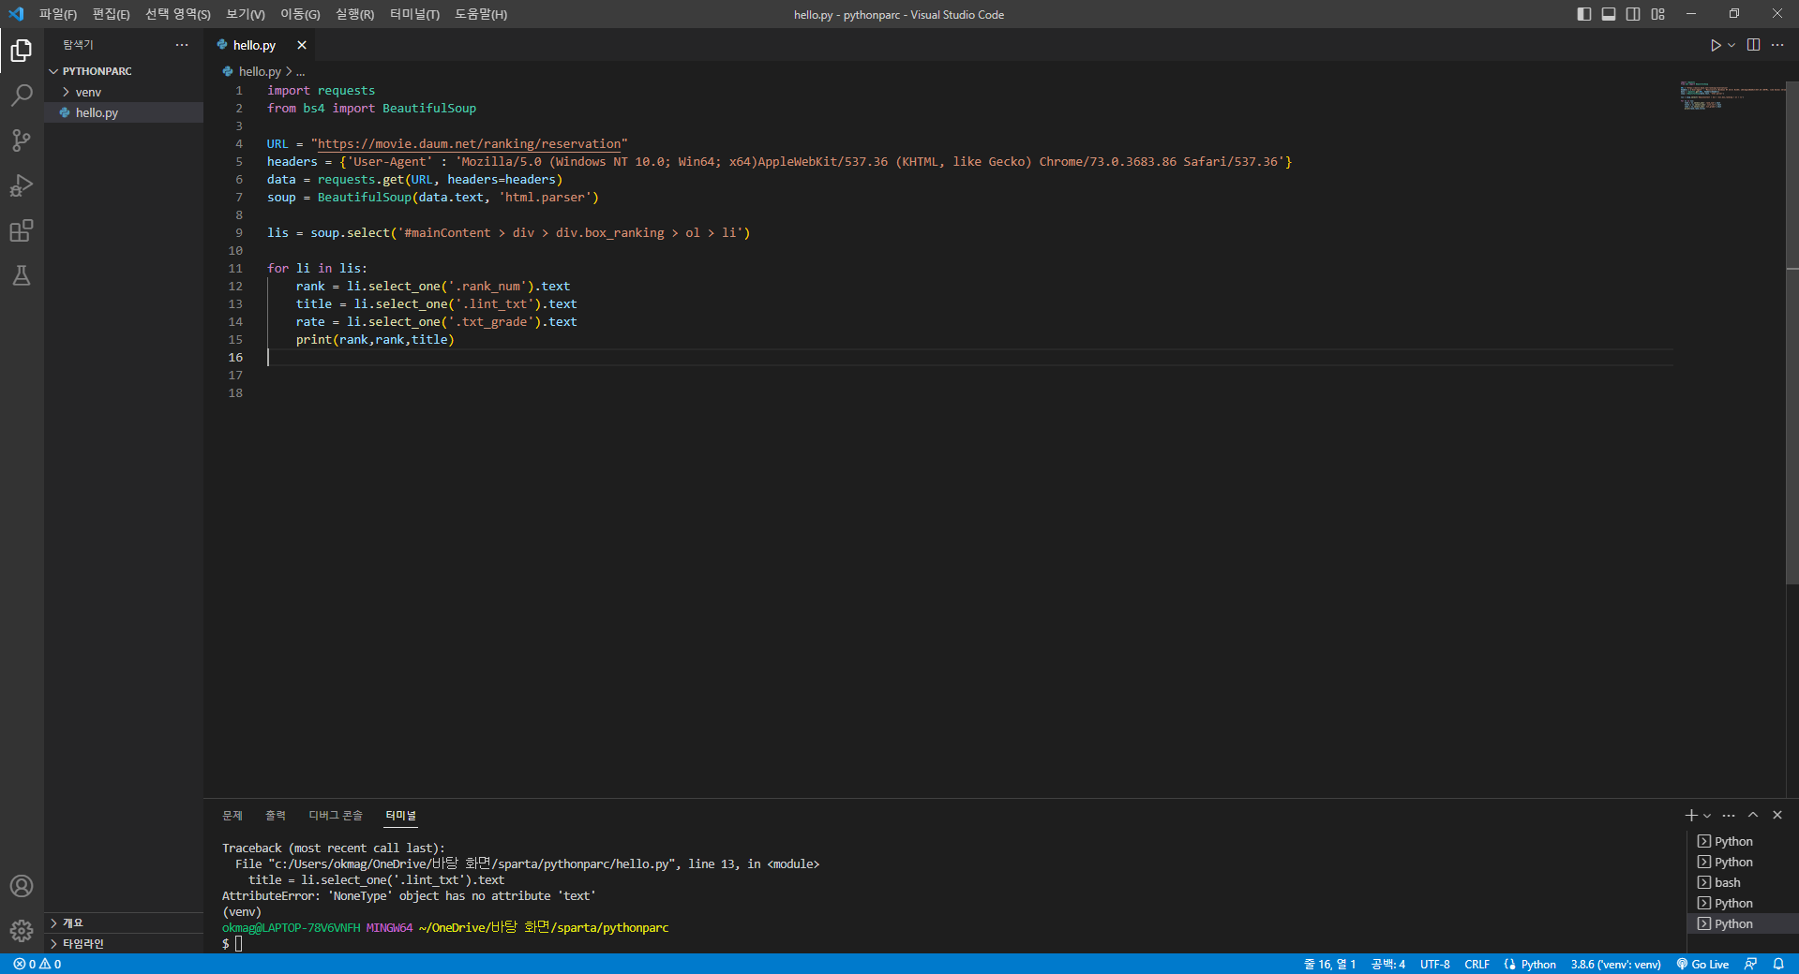Open the Search view in activity bar
The height and width of the screenshot is (974, 1799).
tap(22, 95)
